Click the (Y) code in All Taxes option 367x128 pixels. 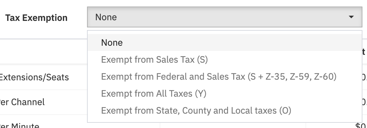point(201,94)
